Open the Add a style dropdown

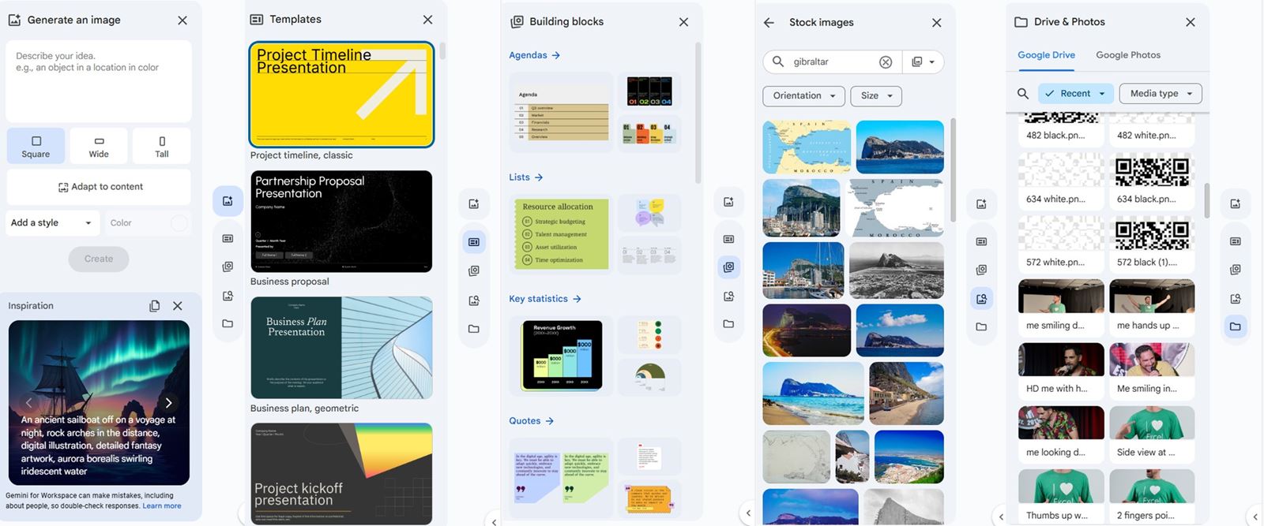52,223
